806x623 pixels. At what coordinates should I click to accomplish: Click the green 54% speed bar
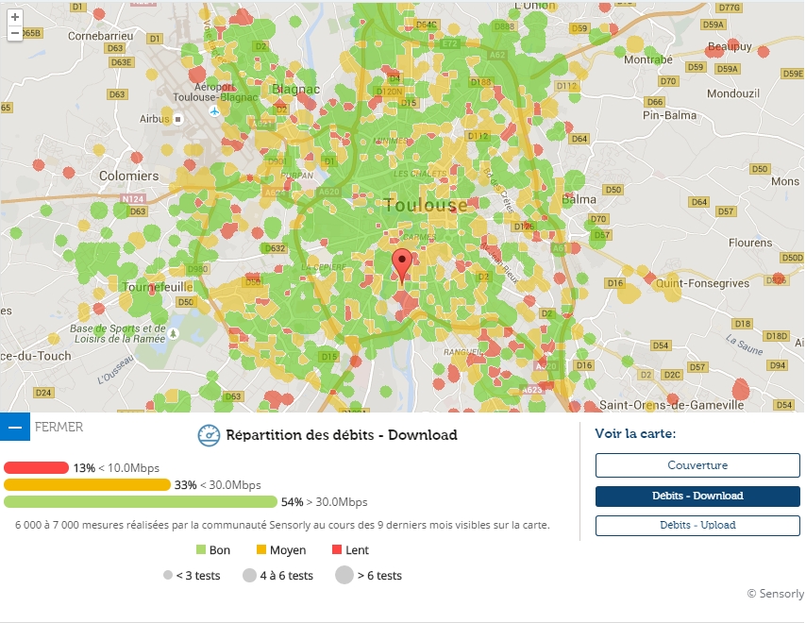point(141,501)
